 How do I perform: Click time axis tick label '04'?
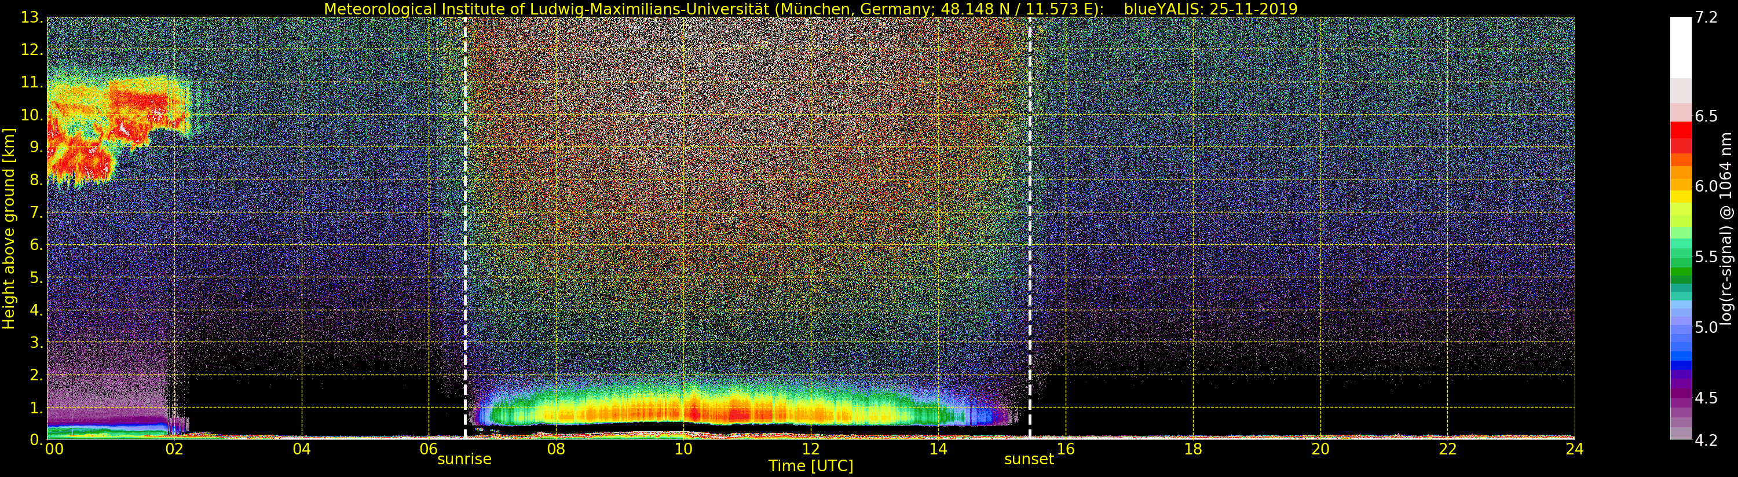tap(302, 449)
